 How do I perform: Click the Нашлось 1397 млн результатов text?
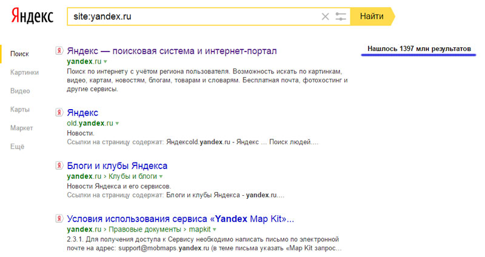(x=419, y=48)
